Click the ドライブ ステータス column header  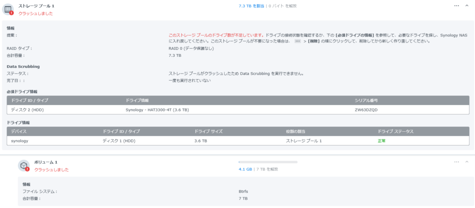tap(395, 131)
